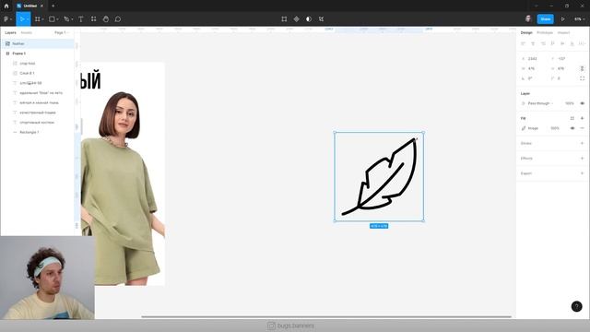Screen dimensions: 590x332
Task: Select the Frame tool
Action: tap(37, 18)
